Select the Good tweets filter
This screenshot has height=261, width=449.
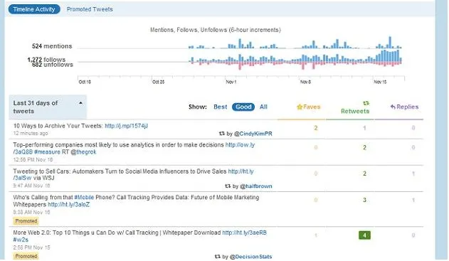point(243,107)
